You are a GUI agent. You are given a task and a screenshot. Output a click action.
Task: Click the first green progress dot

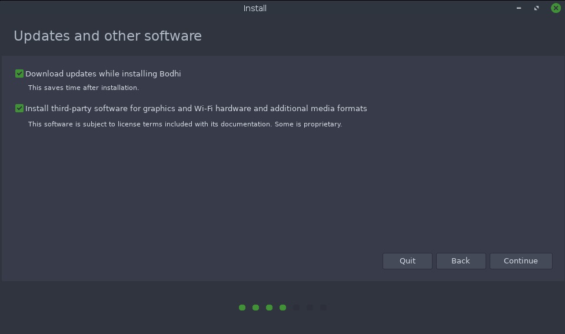point(242,308)
